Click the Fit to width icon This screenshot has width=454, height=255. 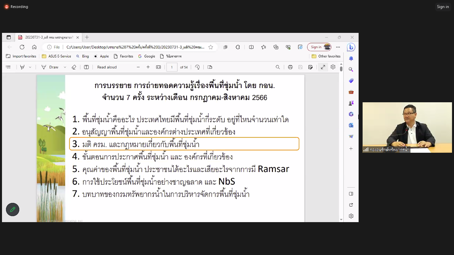159,67
